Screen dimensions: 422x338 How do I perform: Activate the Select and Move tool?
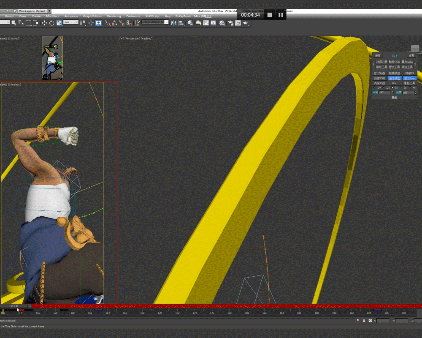click(x=44, y=23)
